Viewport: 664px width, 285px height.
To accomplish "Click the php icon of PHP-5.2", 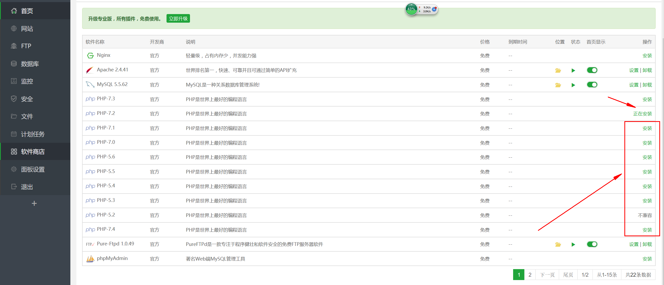I will tap(90, 215).
